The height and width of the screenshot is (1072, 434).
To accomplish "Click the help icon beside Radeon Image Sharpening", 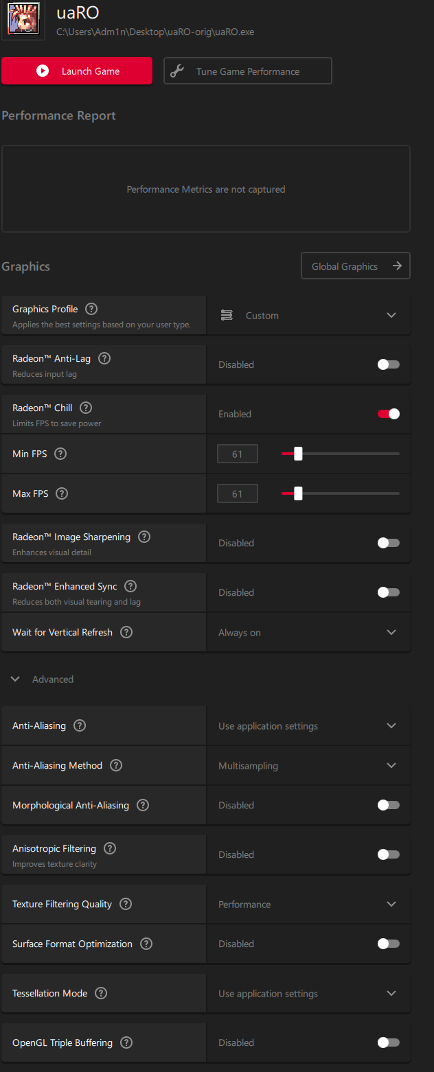I will [144, 537].
